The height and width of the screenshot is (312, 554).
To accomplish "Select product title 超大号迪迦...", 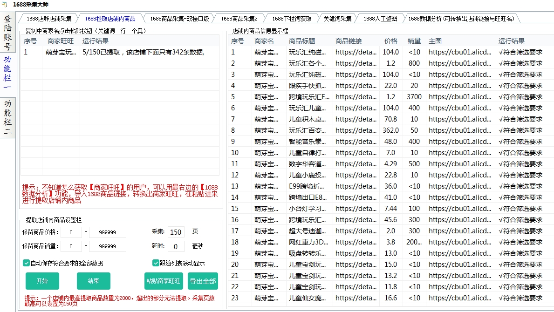I will coord(308,231).
